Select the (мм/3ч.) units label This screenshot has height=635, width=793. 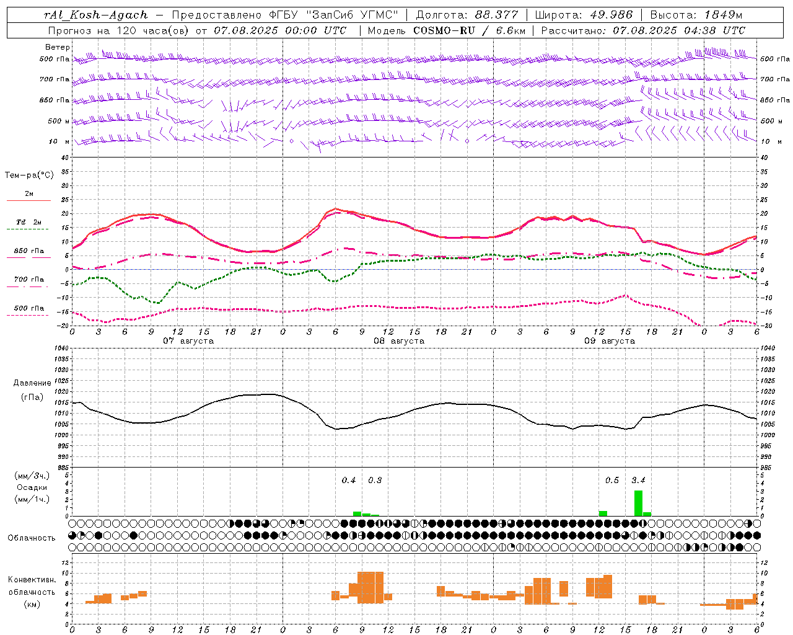pyautogui.click(x=32, y=476)
